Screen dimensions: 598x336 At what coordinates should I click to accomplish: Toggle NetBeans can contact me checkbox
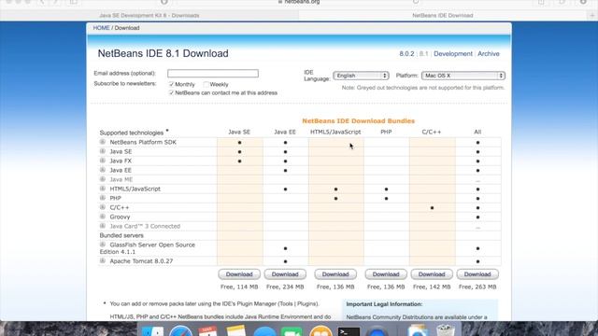click(171, 92)
